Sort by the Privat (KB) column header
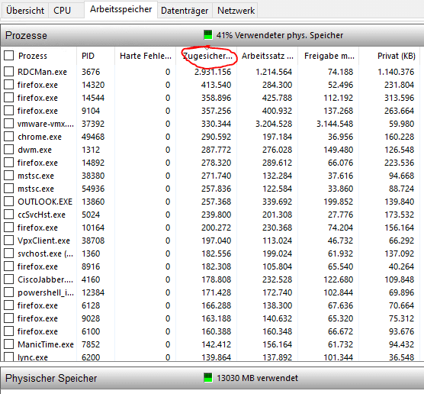 pyautogui.click(x=396, y=56)
